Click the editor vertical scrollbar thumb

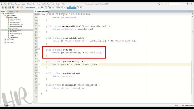(192, 77)
